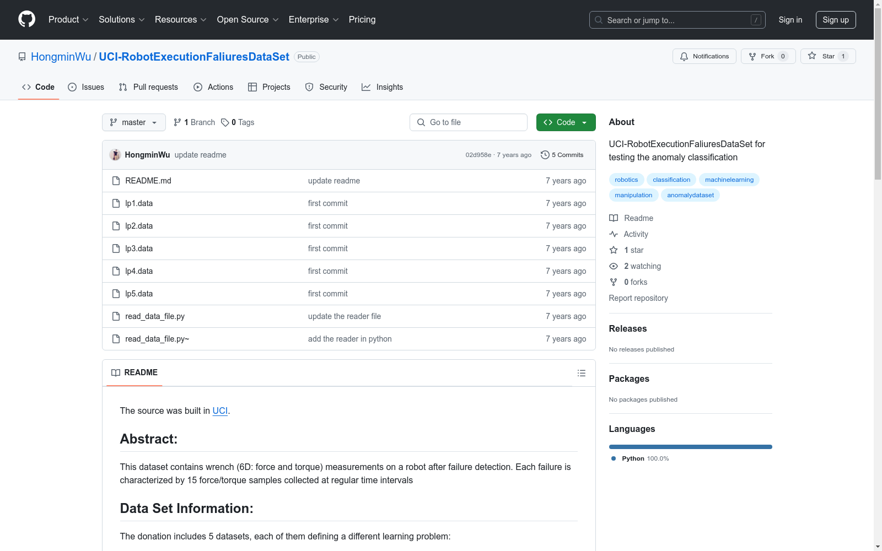This screenshot has height=551, width=882.
Task: Open README outline list icon
Action: 581,373
